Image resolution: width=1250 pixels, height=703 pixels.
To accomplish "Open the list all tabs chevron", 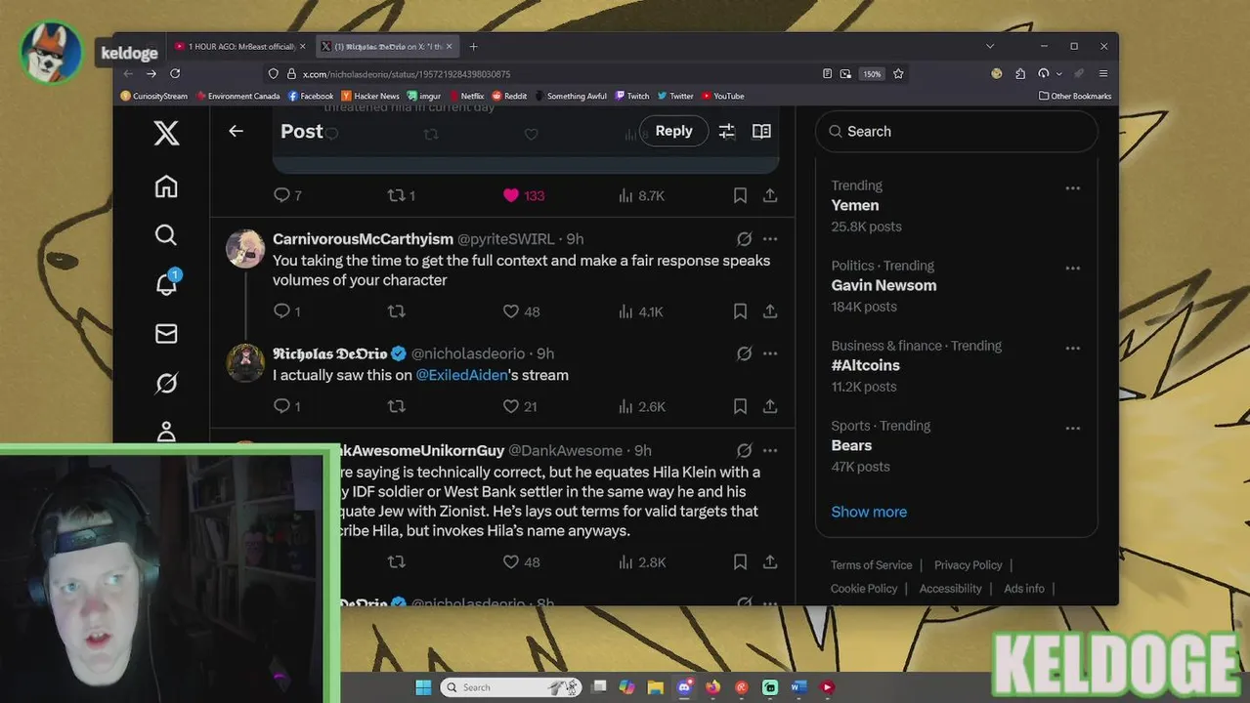I will [x=990, y=46].
